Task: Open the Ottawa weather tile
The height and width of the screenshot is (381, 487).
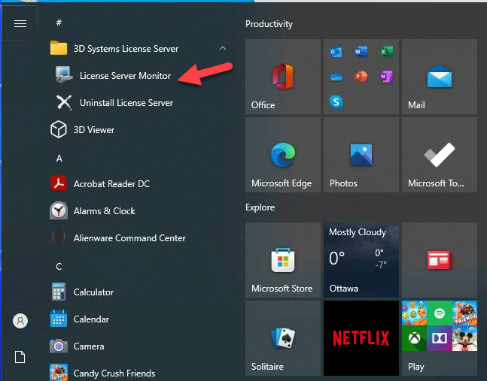Action: (x=361, y=260)
